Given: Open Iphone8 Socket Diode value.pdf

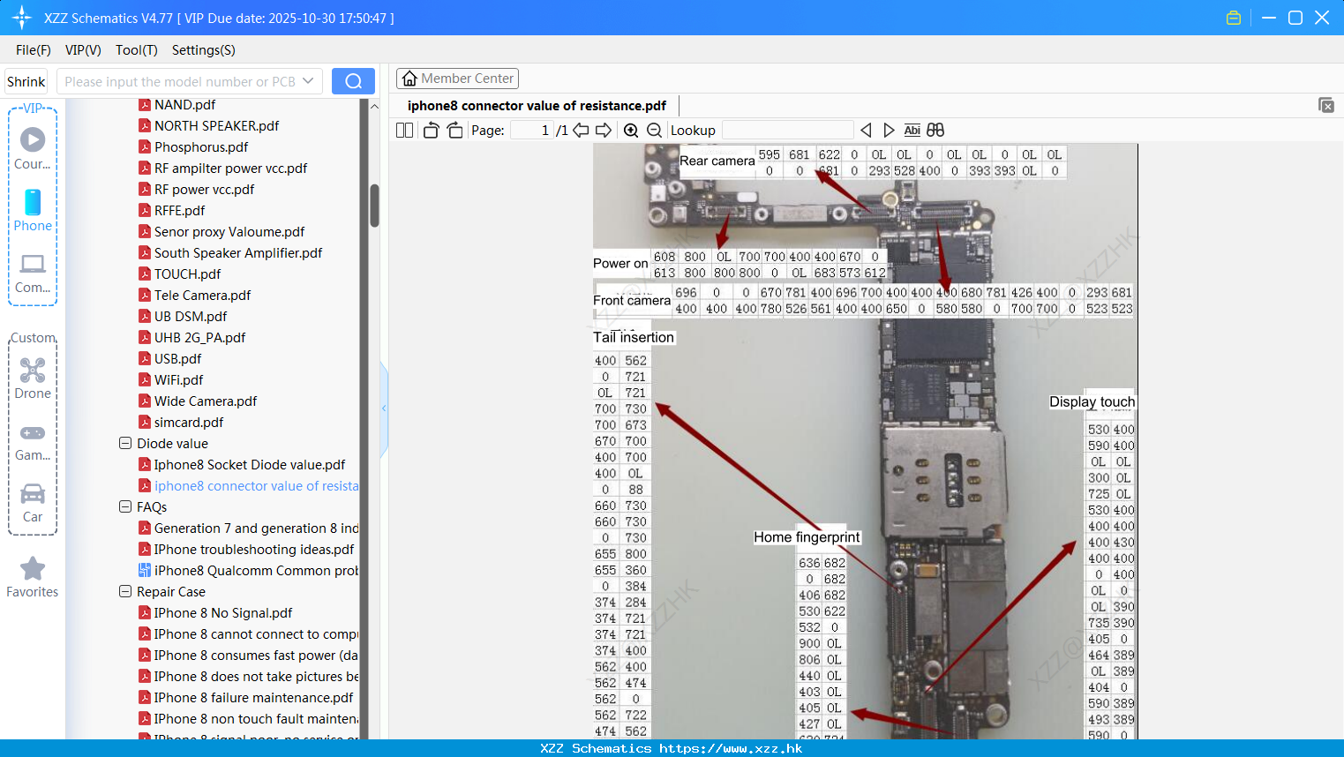Looking at the screenshot, I should pos(250,464).
